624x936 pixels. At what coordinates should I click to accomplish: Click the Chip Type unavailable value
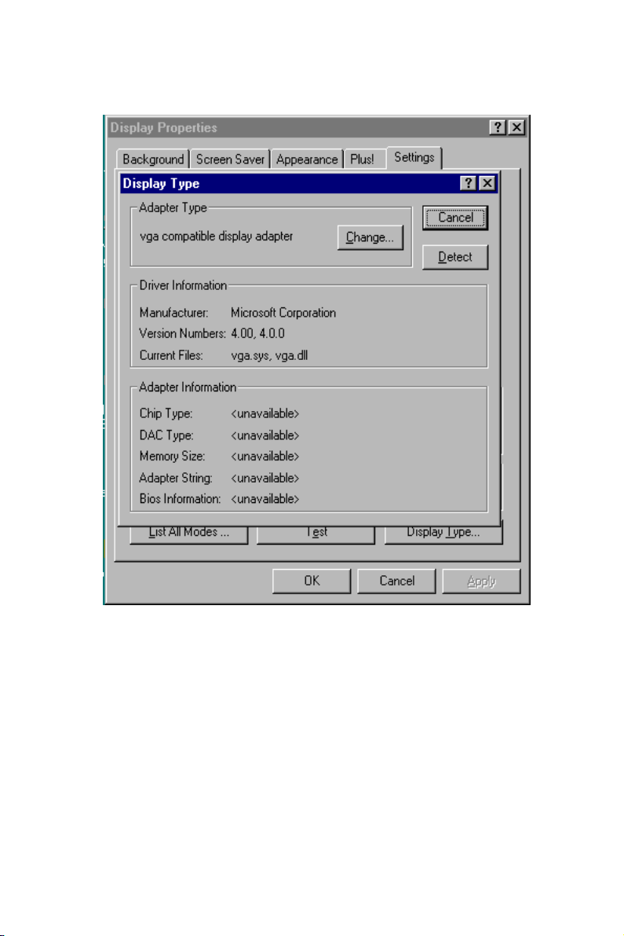265,413
